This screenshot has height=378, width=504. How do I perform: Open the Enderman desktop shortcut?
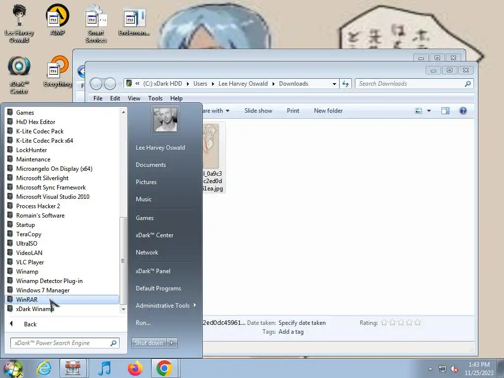pos(134,21)
